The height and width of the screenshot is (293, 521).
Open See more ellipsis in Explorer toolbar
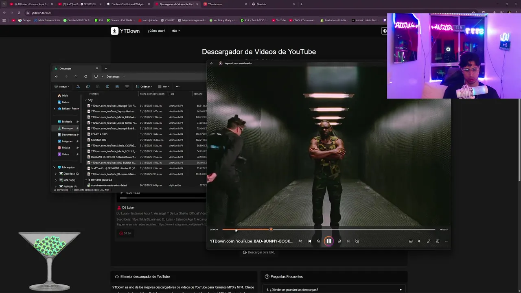177,86
